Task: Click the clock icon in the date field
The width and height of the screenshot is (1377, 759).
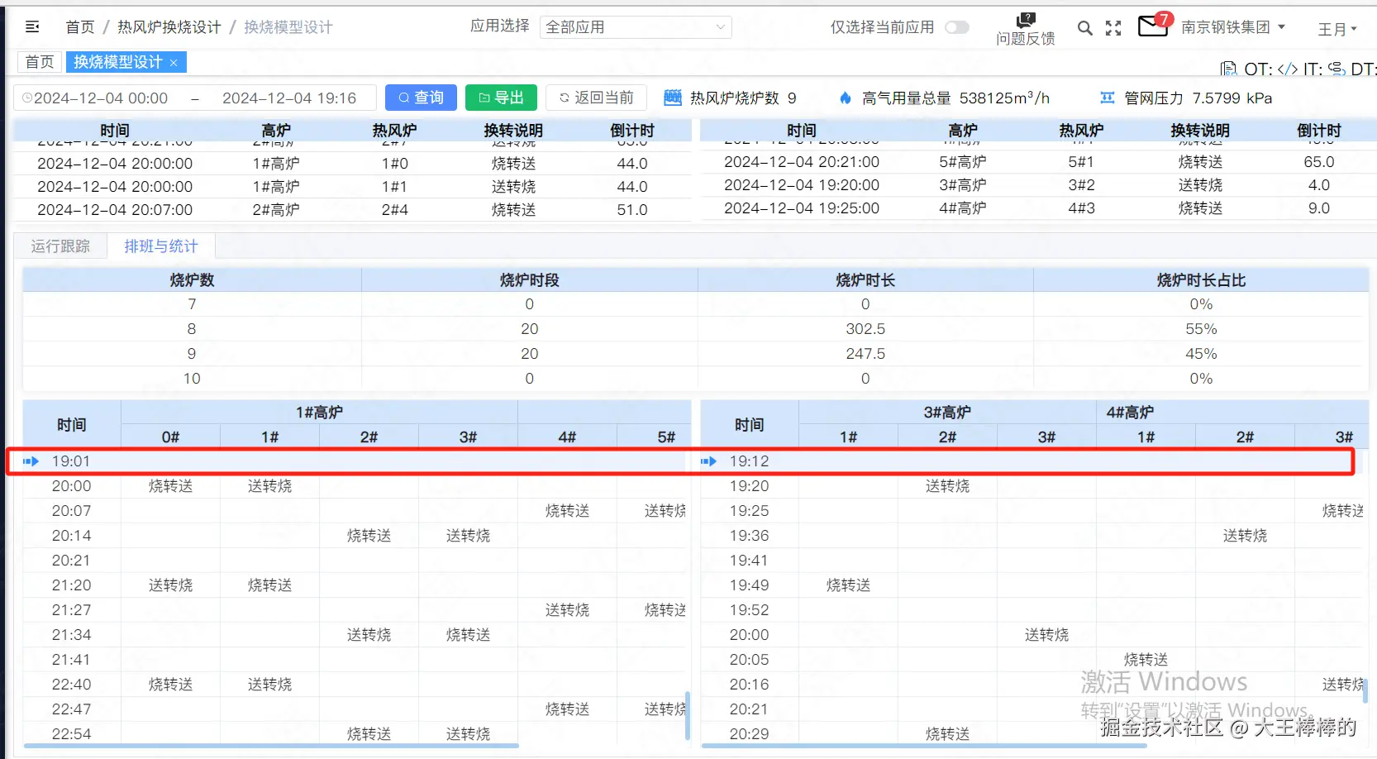Action: pyautogui.click(x=27, y=98)
